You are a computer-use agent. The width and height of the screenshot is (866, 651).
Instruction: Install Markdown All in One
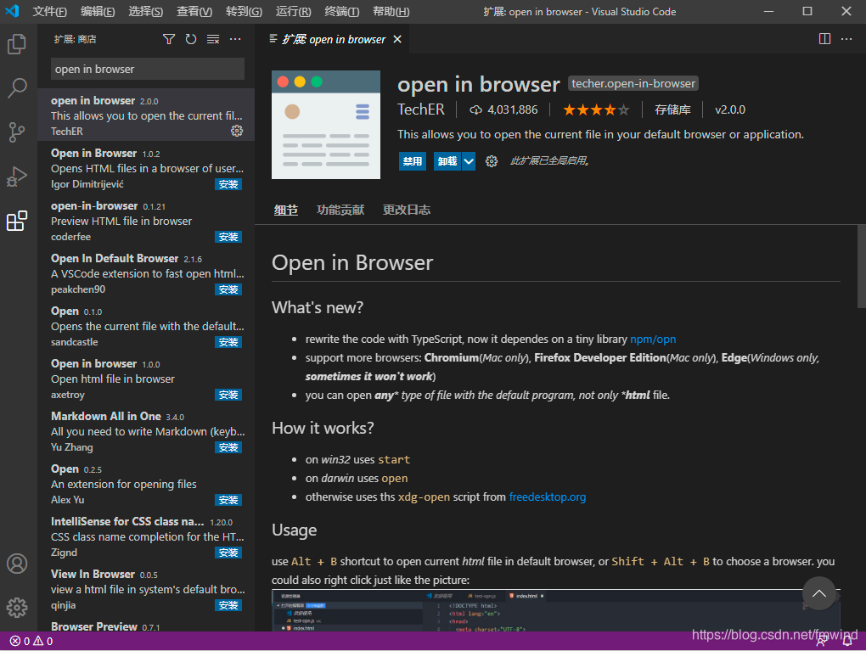coord(228,447)
